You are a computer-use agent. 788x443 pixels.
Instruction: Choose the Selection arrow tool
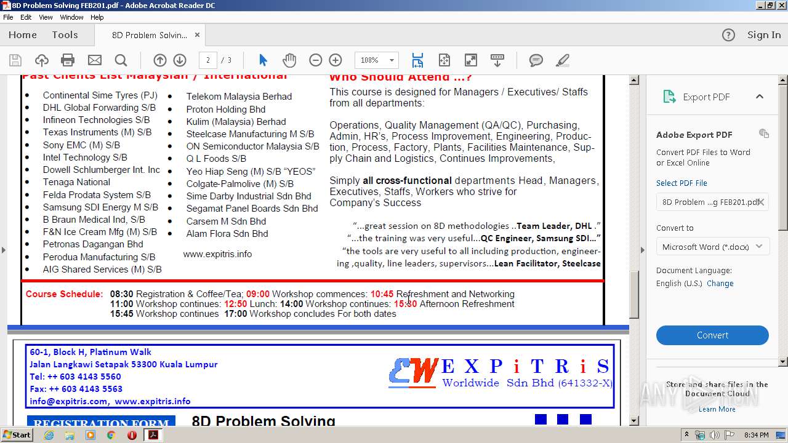pos(263,60)
